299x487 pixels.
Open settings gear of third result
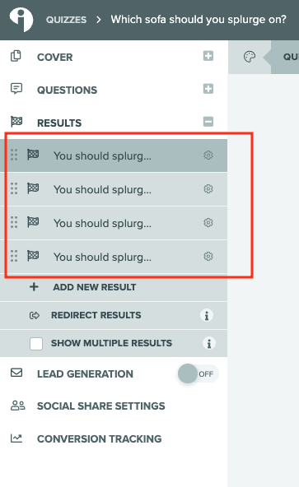pyautogui.click(x=208, y=223)
